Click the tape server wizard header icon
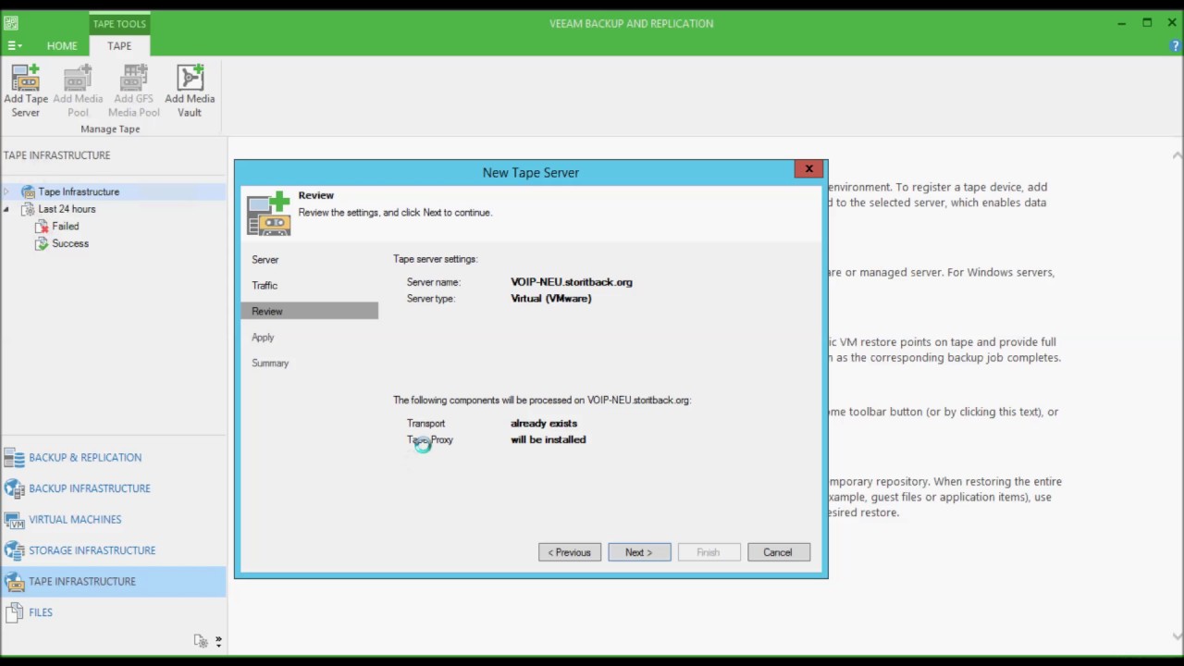1184x666 pixels. click(x=269, y=214)
